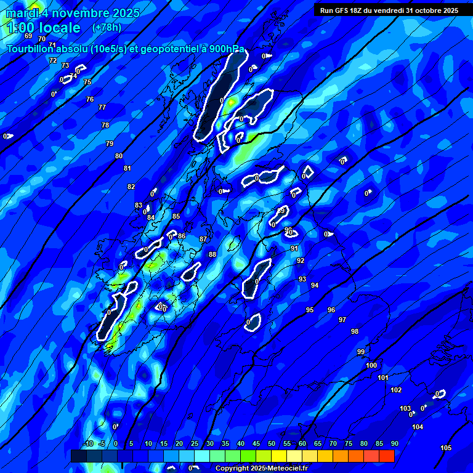This screenshot has height=473, width=473.
Task: Click the "mardi 4 novembre 2025" date title
Action: click(73, 13)
